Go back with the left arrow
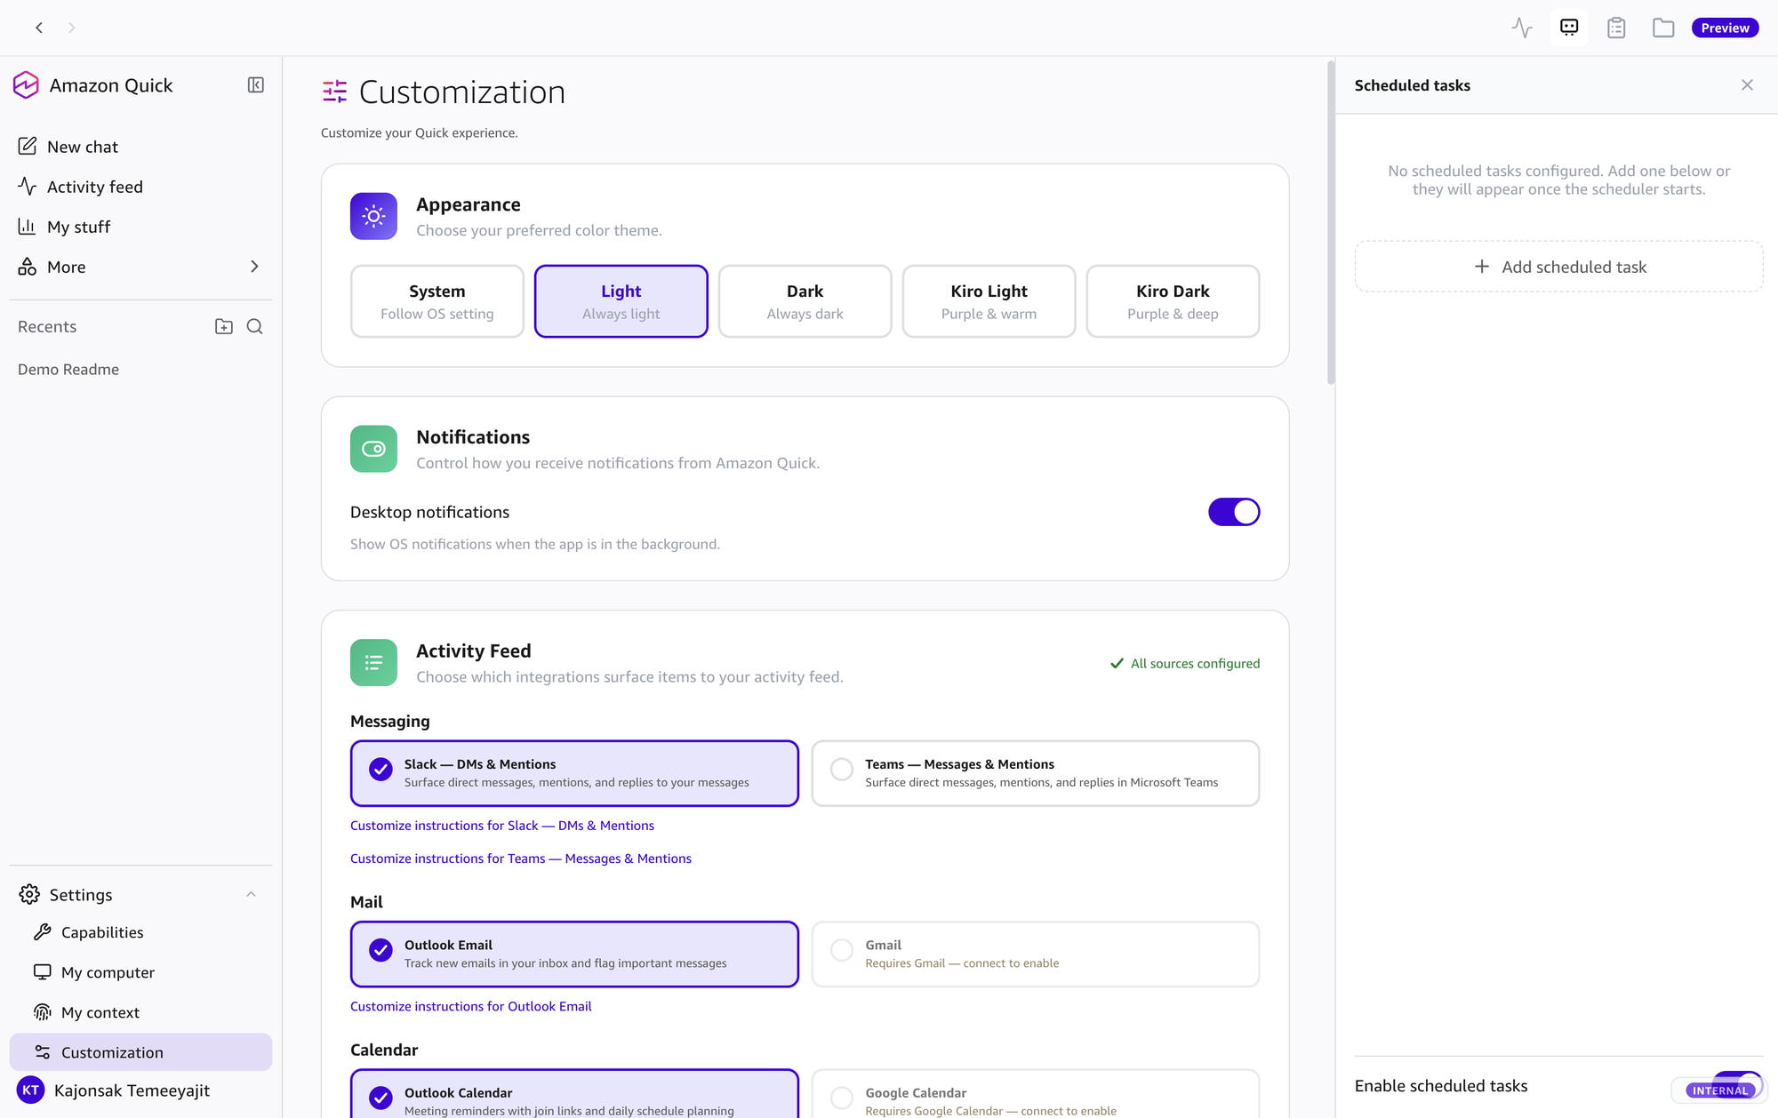 pos(39,28)
